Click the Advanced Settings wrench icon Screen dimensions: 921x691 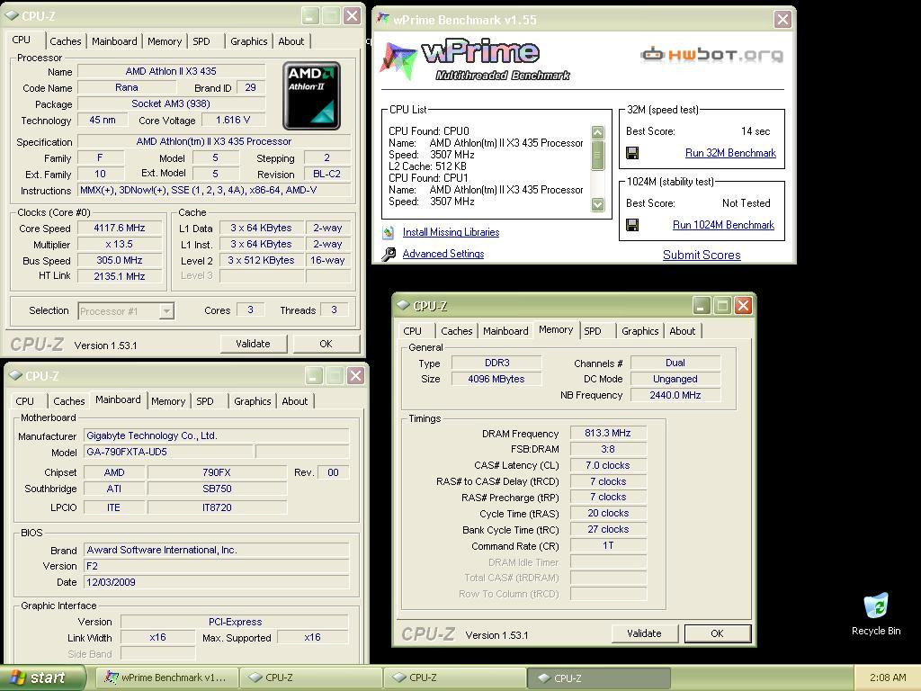point(389,254)
